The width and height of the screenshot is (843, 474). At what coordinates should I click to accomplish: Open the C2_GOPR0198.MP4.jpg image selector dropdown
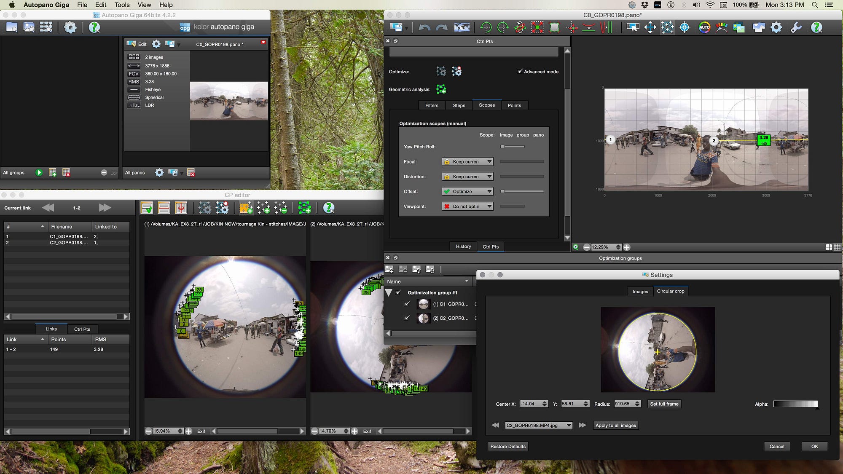click(538, 426)
